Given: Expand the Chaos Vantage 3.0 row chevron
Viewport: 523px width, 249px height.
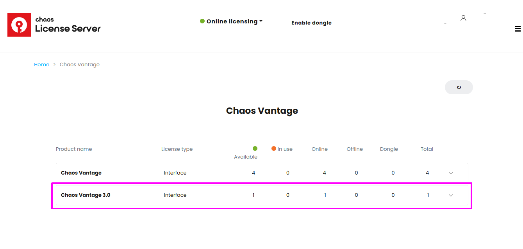Looking at the screenshot, I should tap(451, 195).
